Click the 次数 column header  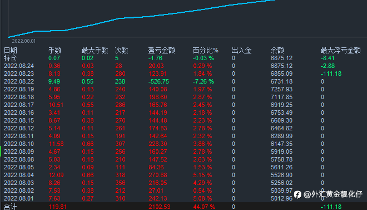click(x=121, y=50)
